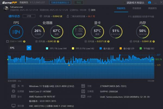Click the 切换至性能报告2.0 button

click(x=60, y=2)
